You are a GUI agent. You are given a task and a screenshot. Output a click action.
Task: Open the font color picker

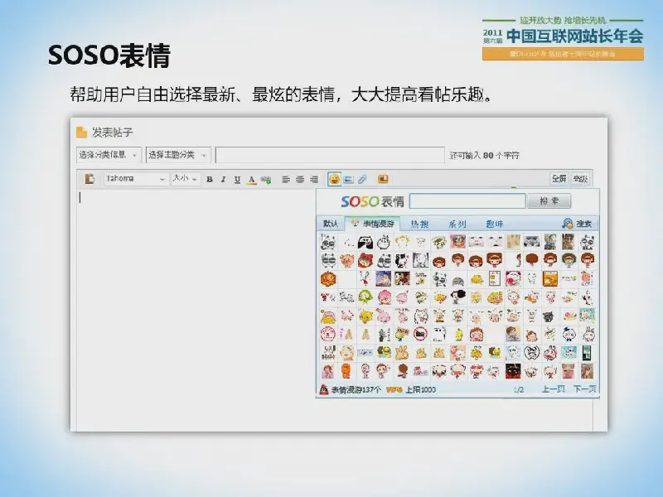pyautogui.click(x=252, y=180)
